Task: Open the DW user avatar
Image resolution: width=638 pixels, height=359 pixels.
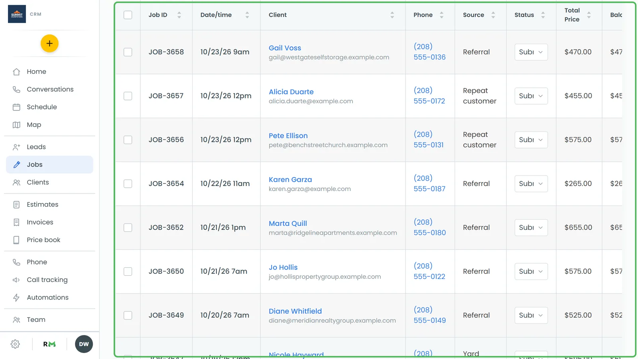Action: (84, 344)
